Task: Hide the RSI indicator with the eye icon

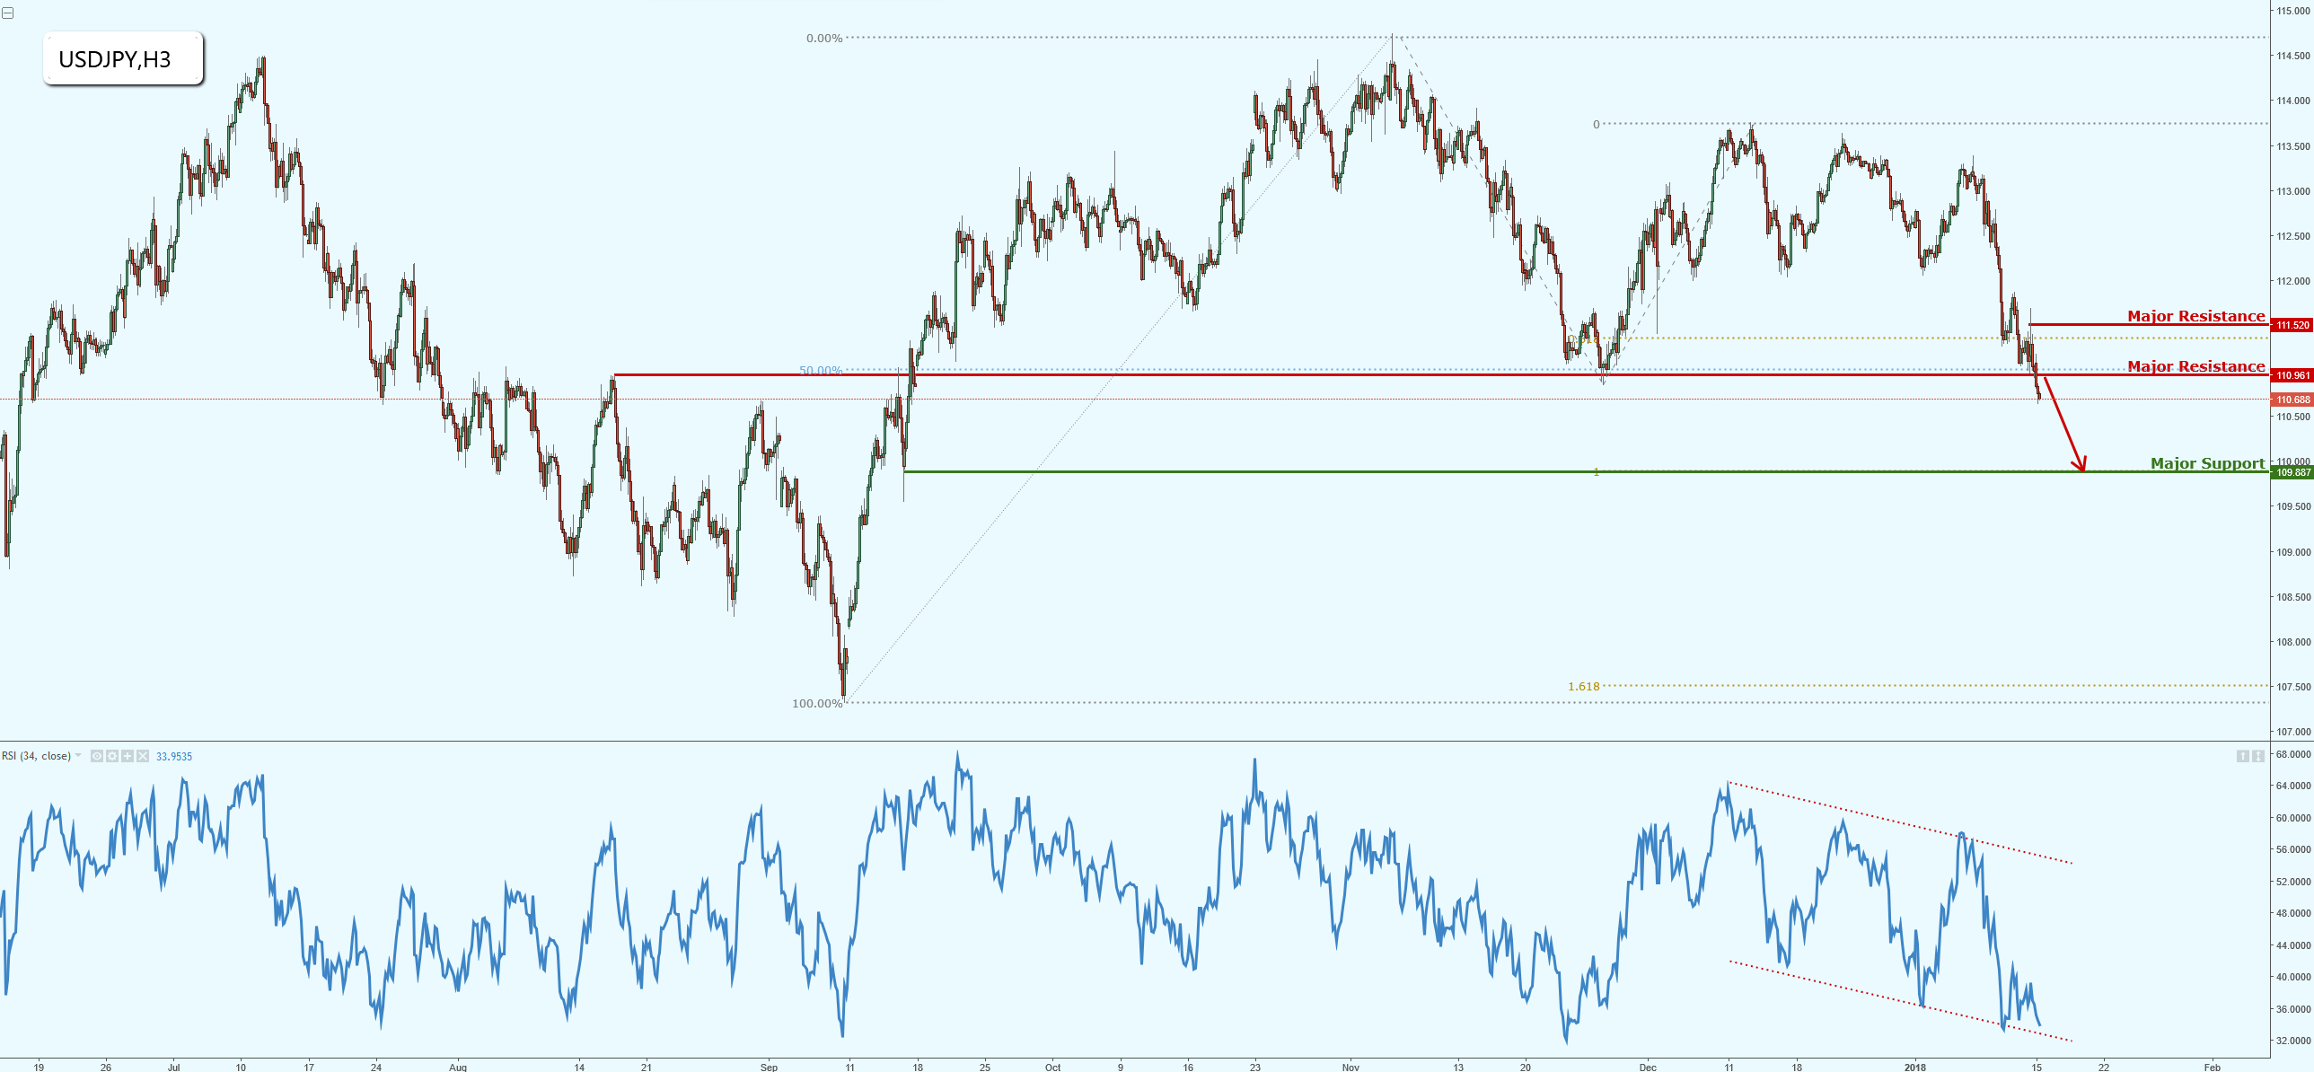Action: click(97, 756)
